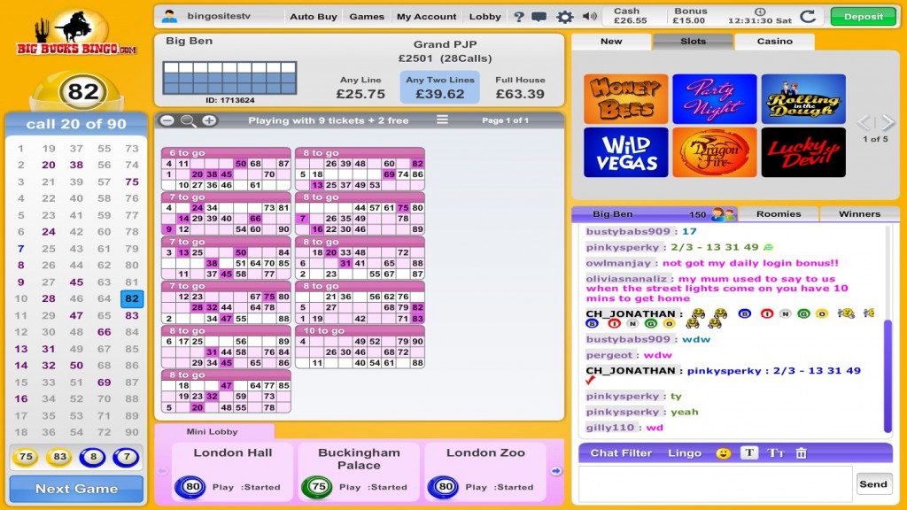
Task: Click the room players icon next to 150
Action: coord(724,214)
